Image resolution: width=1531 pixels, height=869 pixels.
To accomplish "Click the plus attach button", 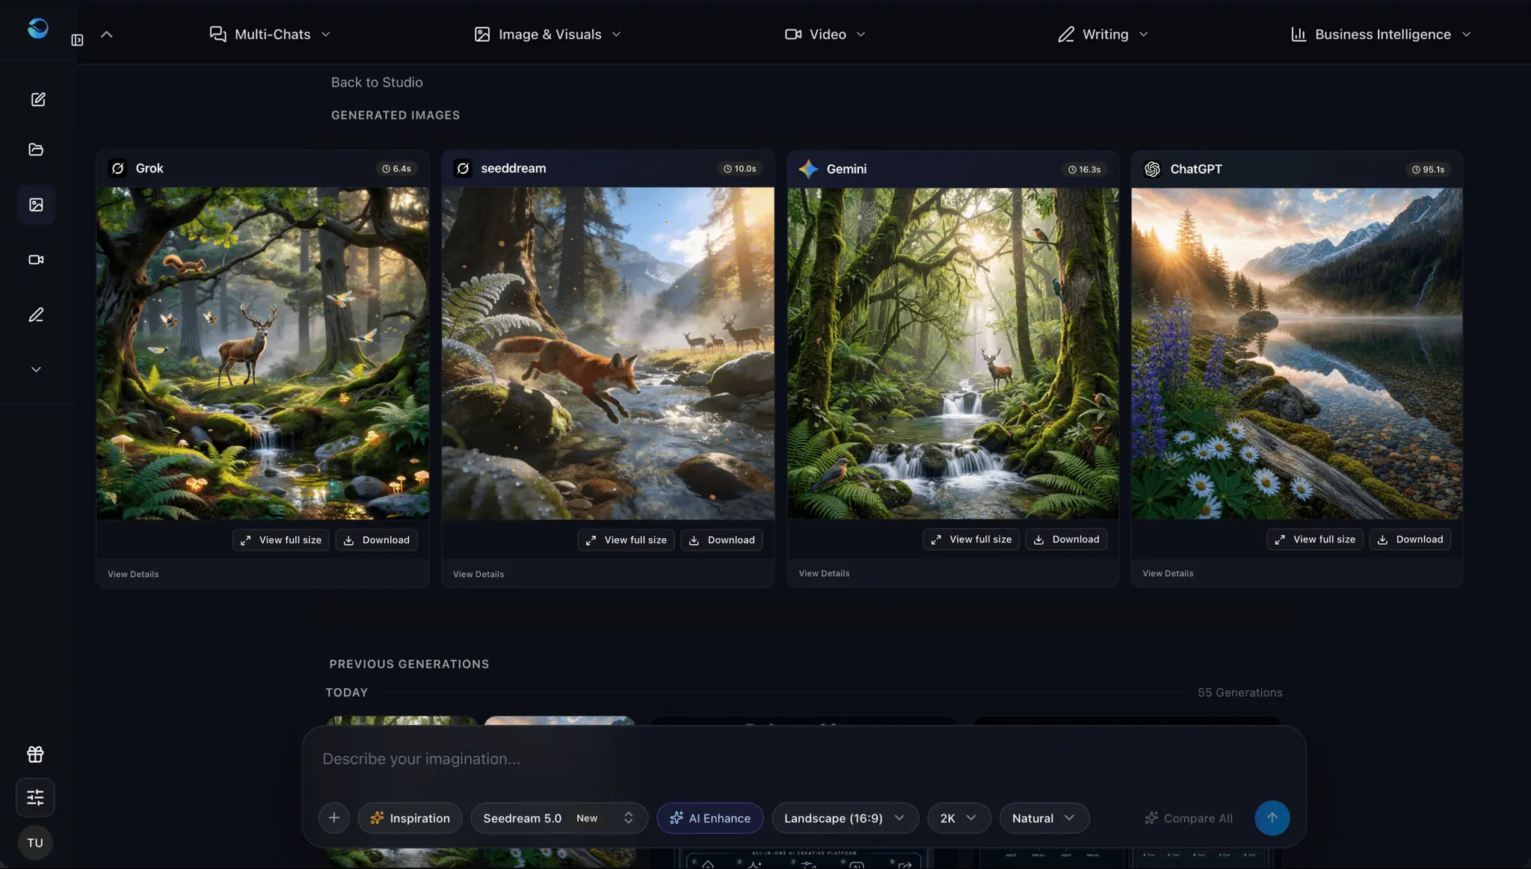I will click(x=334, y=818).
